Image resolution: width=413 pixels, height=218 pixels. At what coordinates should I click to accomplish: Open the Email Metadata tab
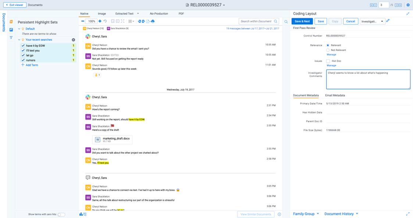click(335, 95)
